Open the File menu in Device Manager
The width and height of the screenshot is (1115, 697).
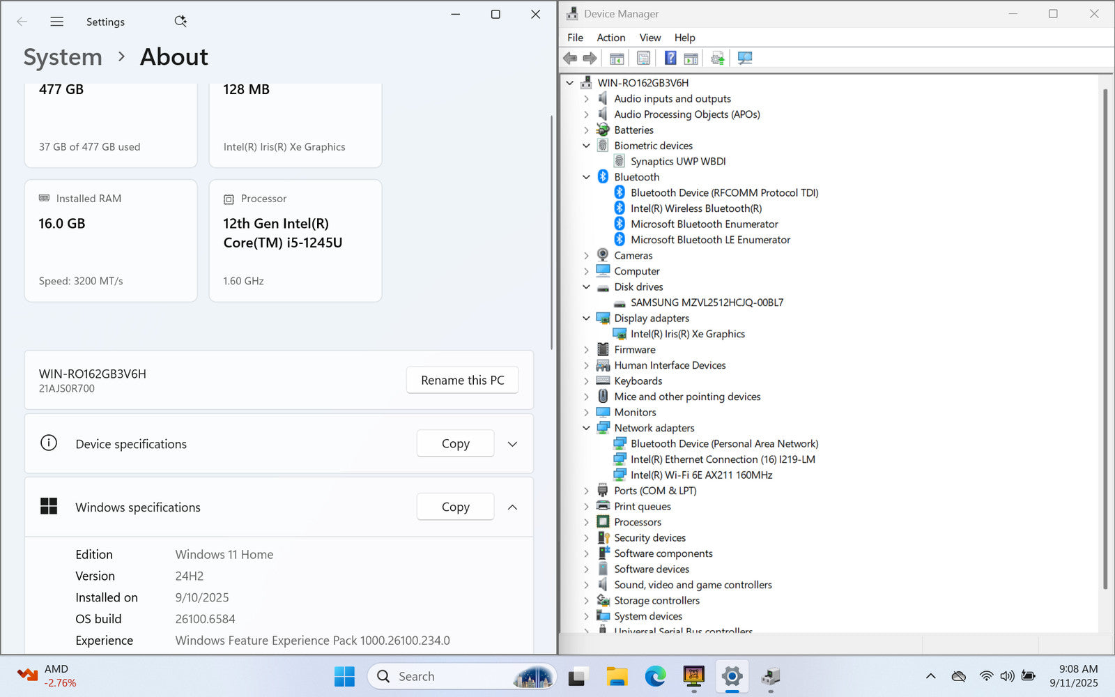click(575, 38)
